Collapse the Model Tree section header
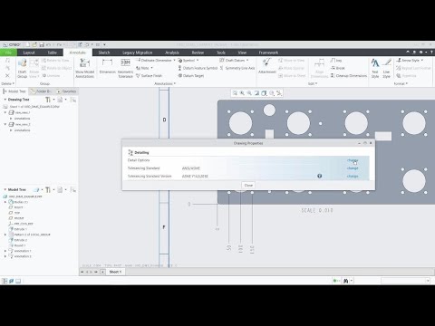Viewport: 435px width, 326px height. (5, 189)
